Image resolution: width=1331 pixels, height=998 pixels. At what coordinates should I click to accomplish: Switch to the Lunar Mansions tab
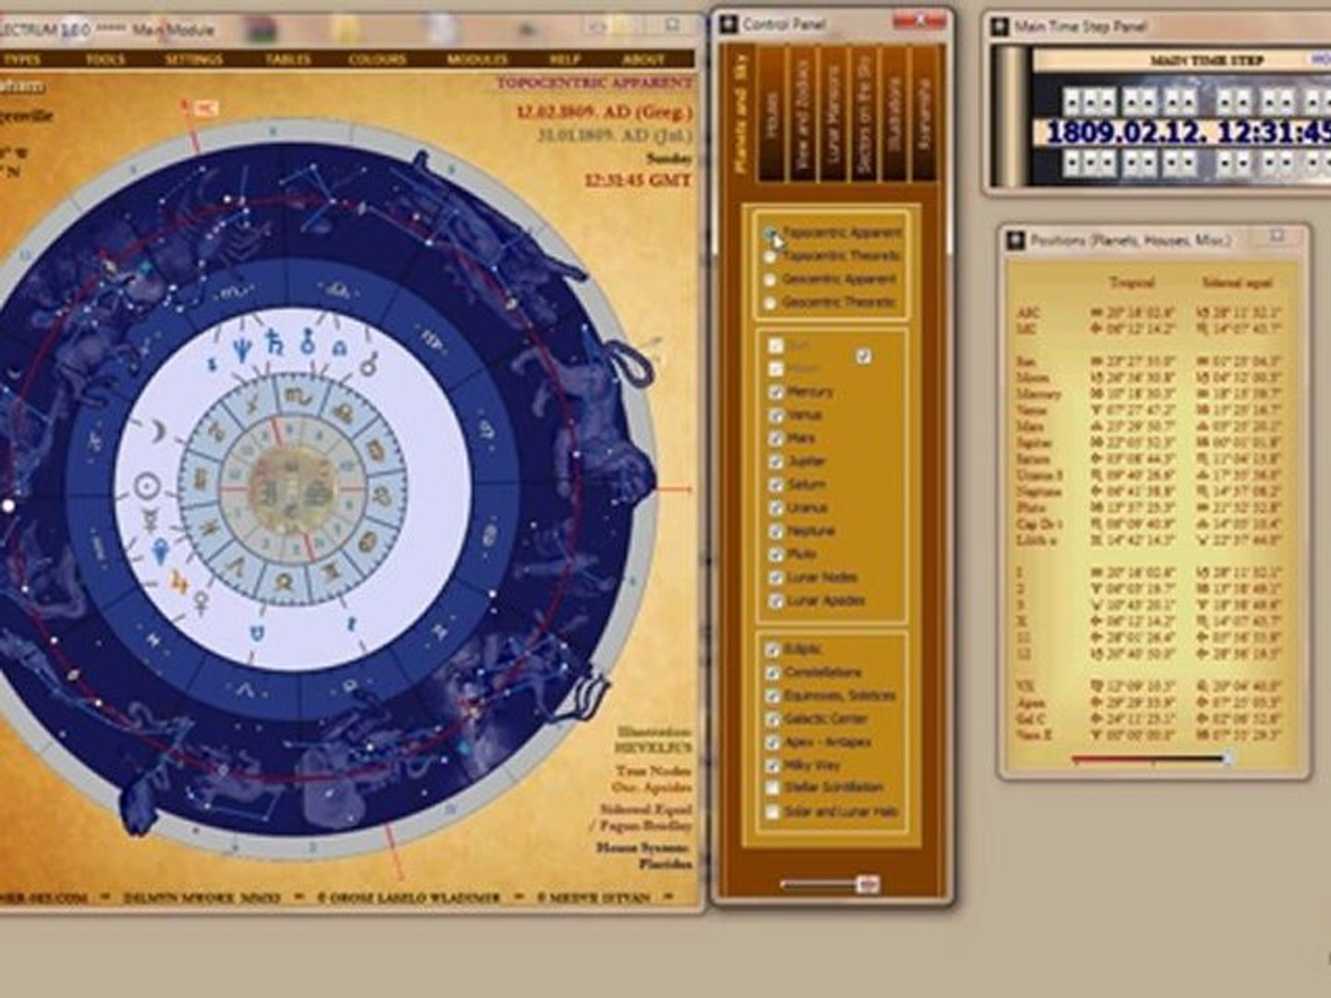(x=834, y=116)
